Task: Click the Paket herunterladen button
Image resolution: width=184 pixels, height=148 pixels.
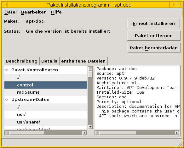Action: [154, 48]
